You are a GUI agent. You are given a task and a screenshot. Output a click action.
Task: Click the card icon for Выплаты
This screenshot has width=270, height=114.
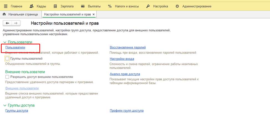[x=83, y=6]
